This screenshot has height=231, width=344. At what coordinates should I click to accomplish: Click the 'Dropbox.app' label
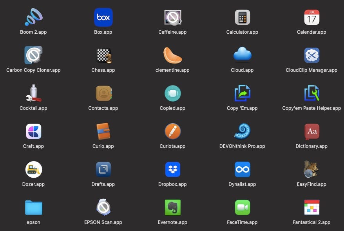(172, 184)
